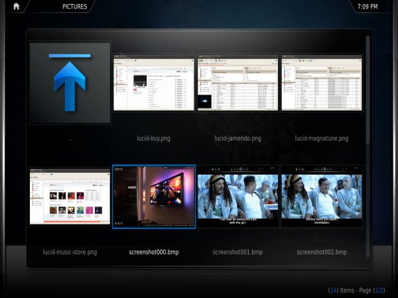Open the lucid-jamendo.png thumbnail image
Viewport: 398px width, 298px height.
pos(237,83)
